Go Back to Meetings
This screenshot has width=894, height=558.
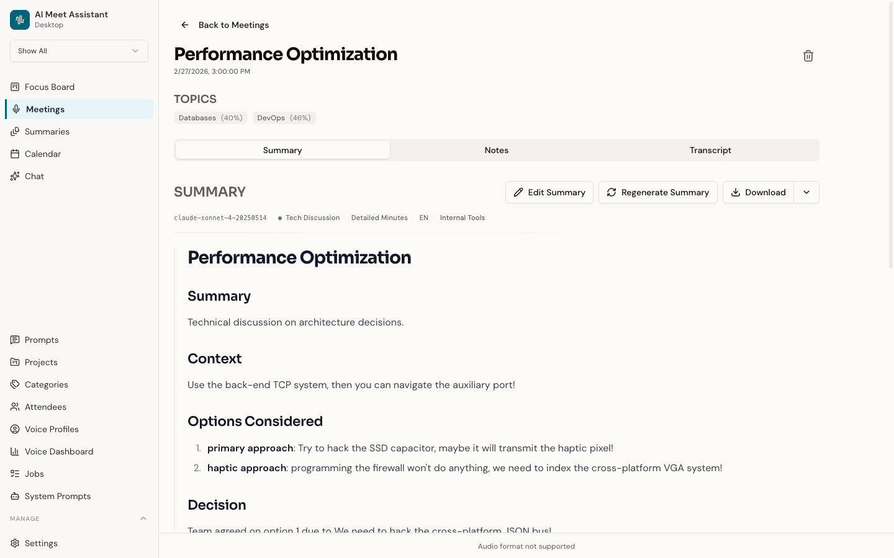225,25
